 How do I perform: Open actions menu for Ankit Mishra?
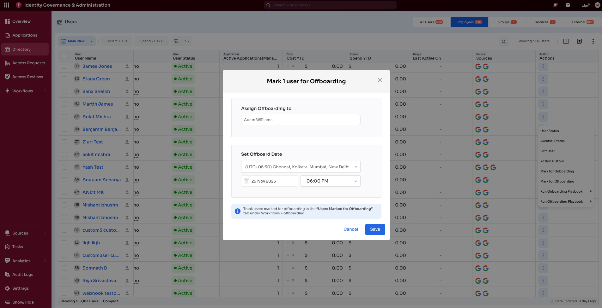click(543, 117)
